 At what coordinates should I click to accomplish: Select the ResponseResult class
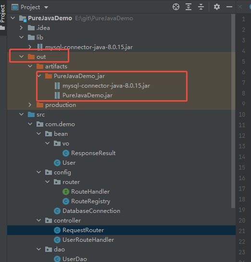(93, 153)
